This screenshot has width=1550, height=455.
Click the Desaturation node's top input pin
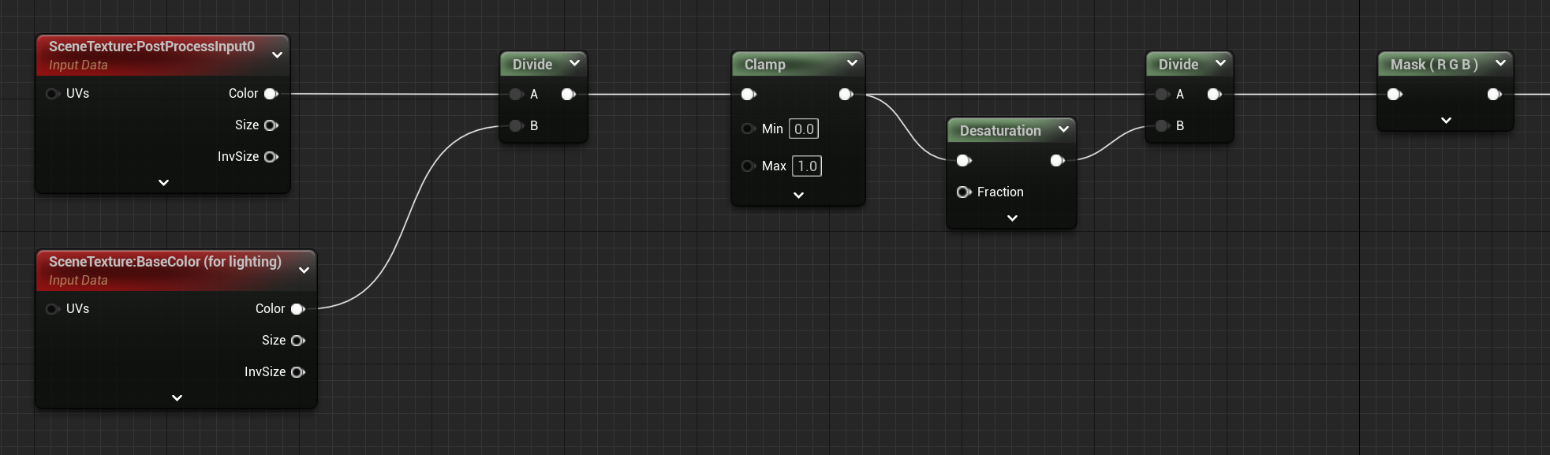coord(964,161)
